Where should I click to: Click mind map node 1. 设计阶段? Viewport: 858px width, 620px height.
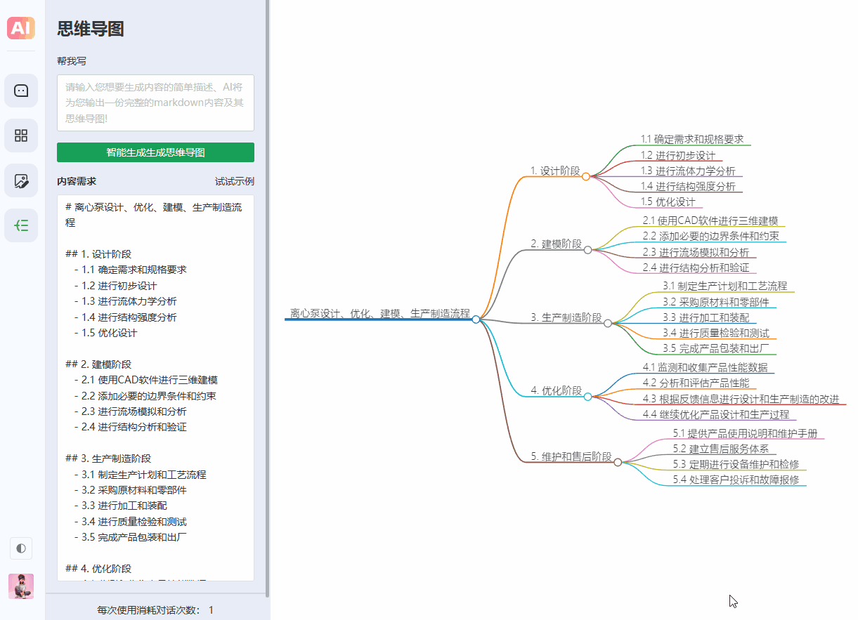click(x=555, y=171)
